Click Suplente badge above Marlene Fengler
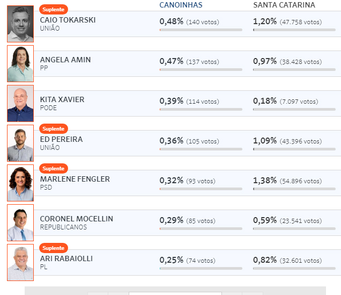341x295 pixels. [x=54, y=169]
